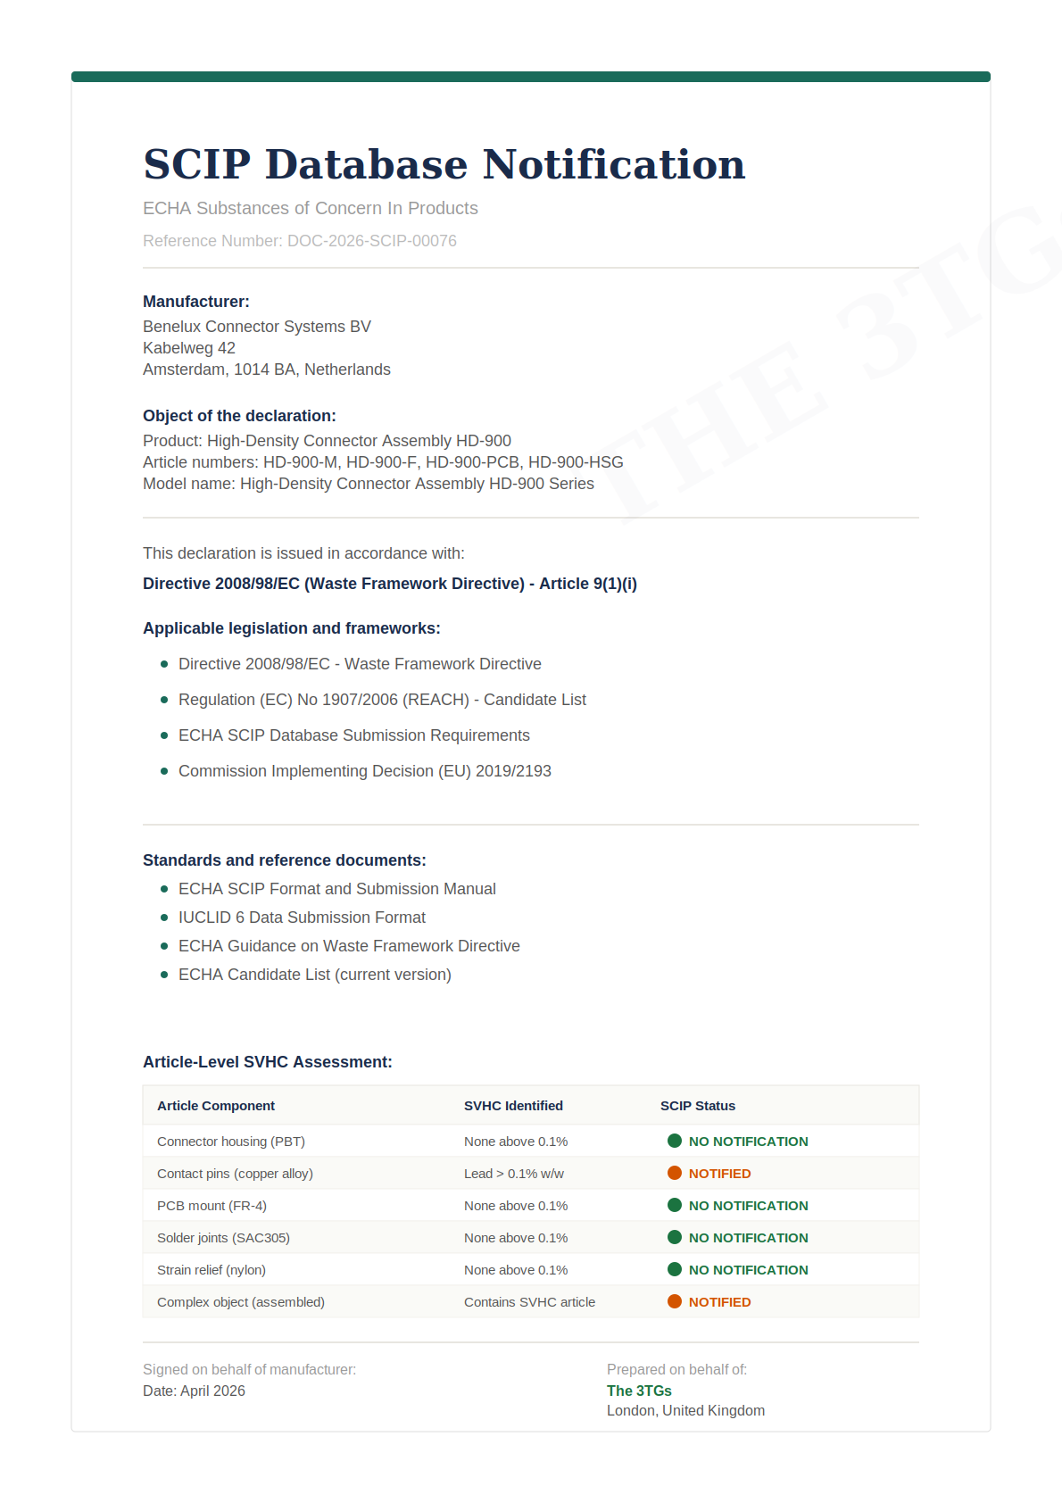The width and height of the screenshot is (1062, 1503).
Task: Click the 'Solder joints (SAC305)' cell
Action: pos(223,1238)
